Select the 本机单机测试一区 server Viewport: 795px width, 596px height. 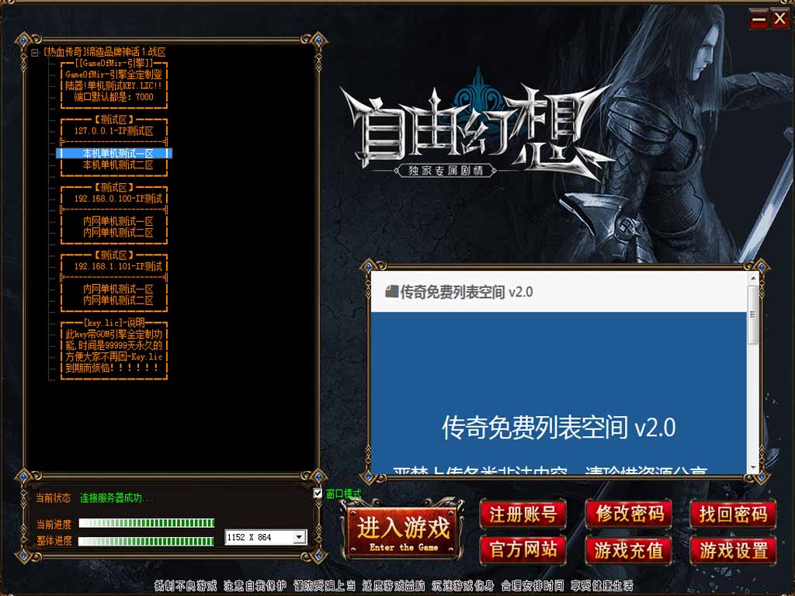pyautogui.click(x=118, y=154)
